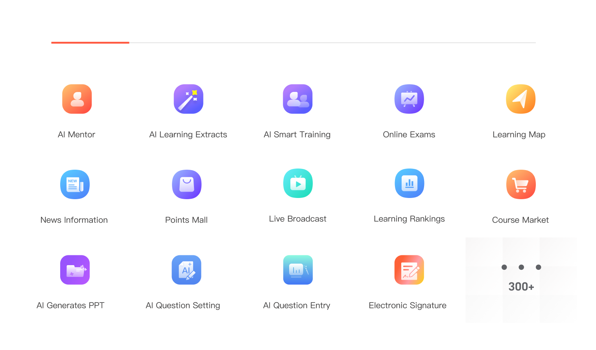Viewport: 596px width, 350px height.
Task: Click the 300+ more features tile
Action: click(x=521, y=280)
